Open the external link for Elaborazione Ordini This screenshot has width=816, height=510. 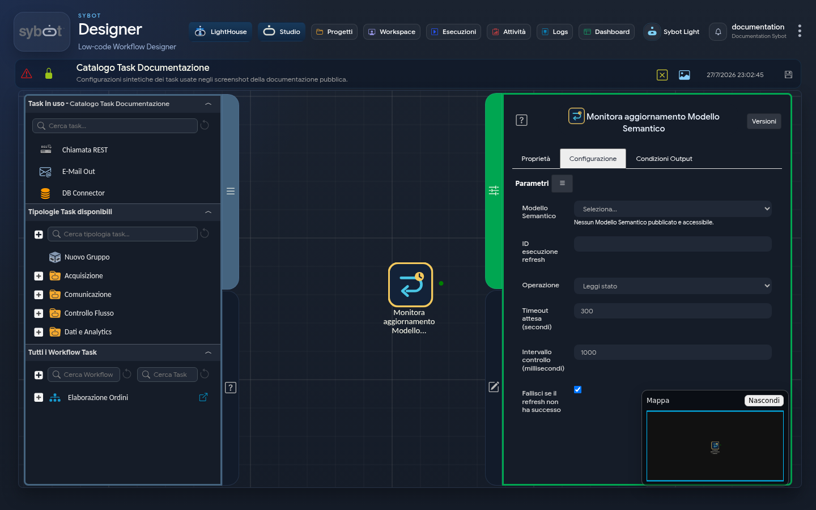tap(203, 397)
